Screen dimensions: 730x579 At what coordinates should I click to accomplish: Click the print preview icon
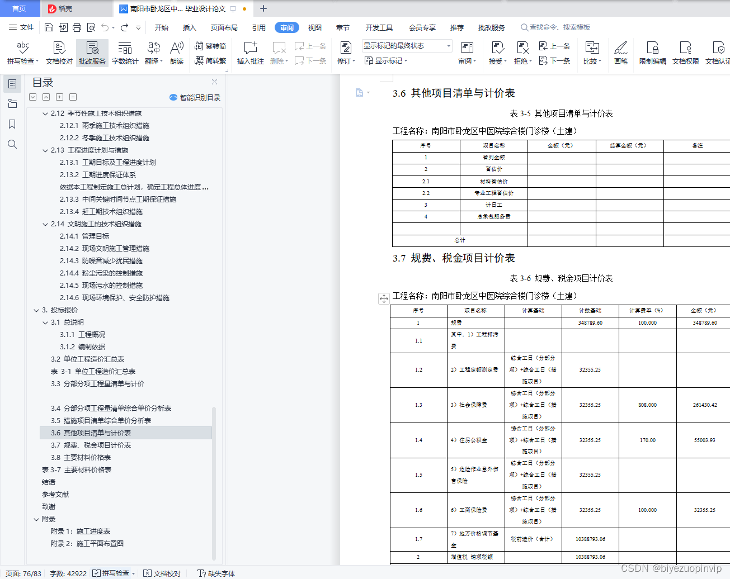pyautogui.click(x=91, y=27)
